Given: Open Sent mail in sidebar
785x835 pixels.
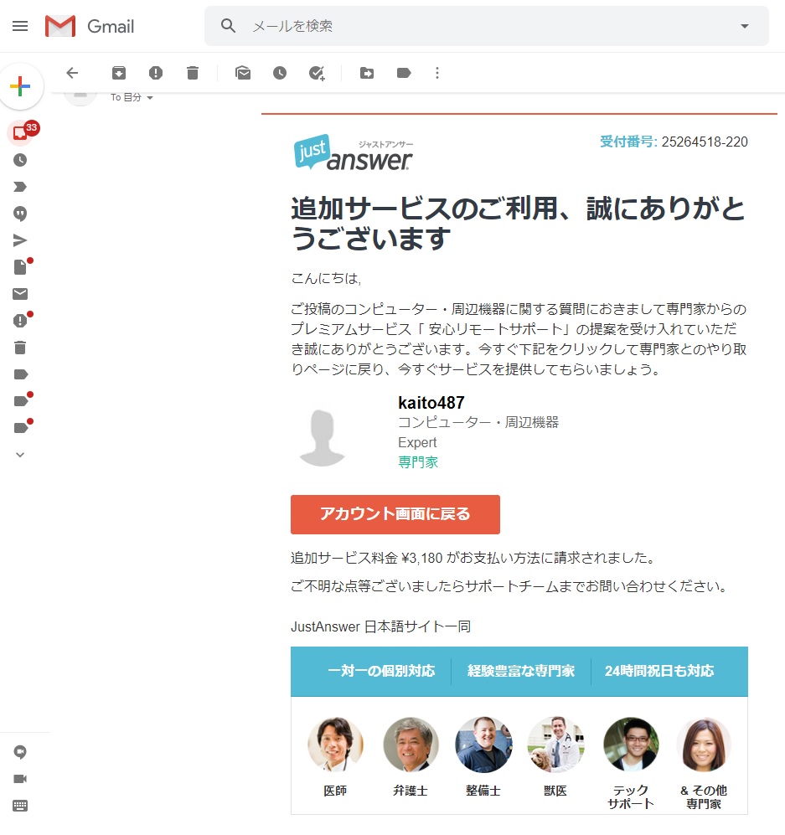Looking at the screenshot, I should pyautogui.click(x=20, y=240).
